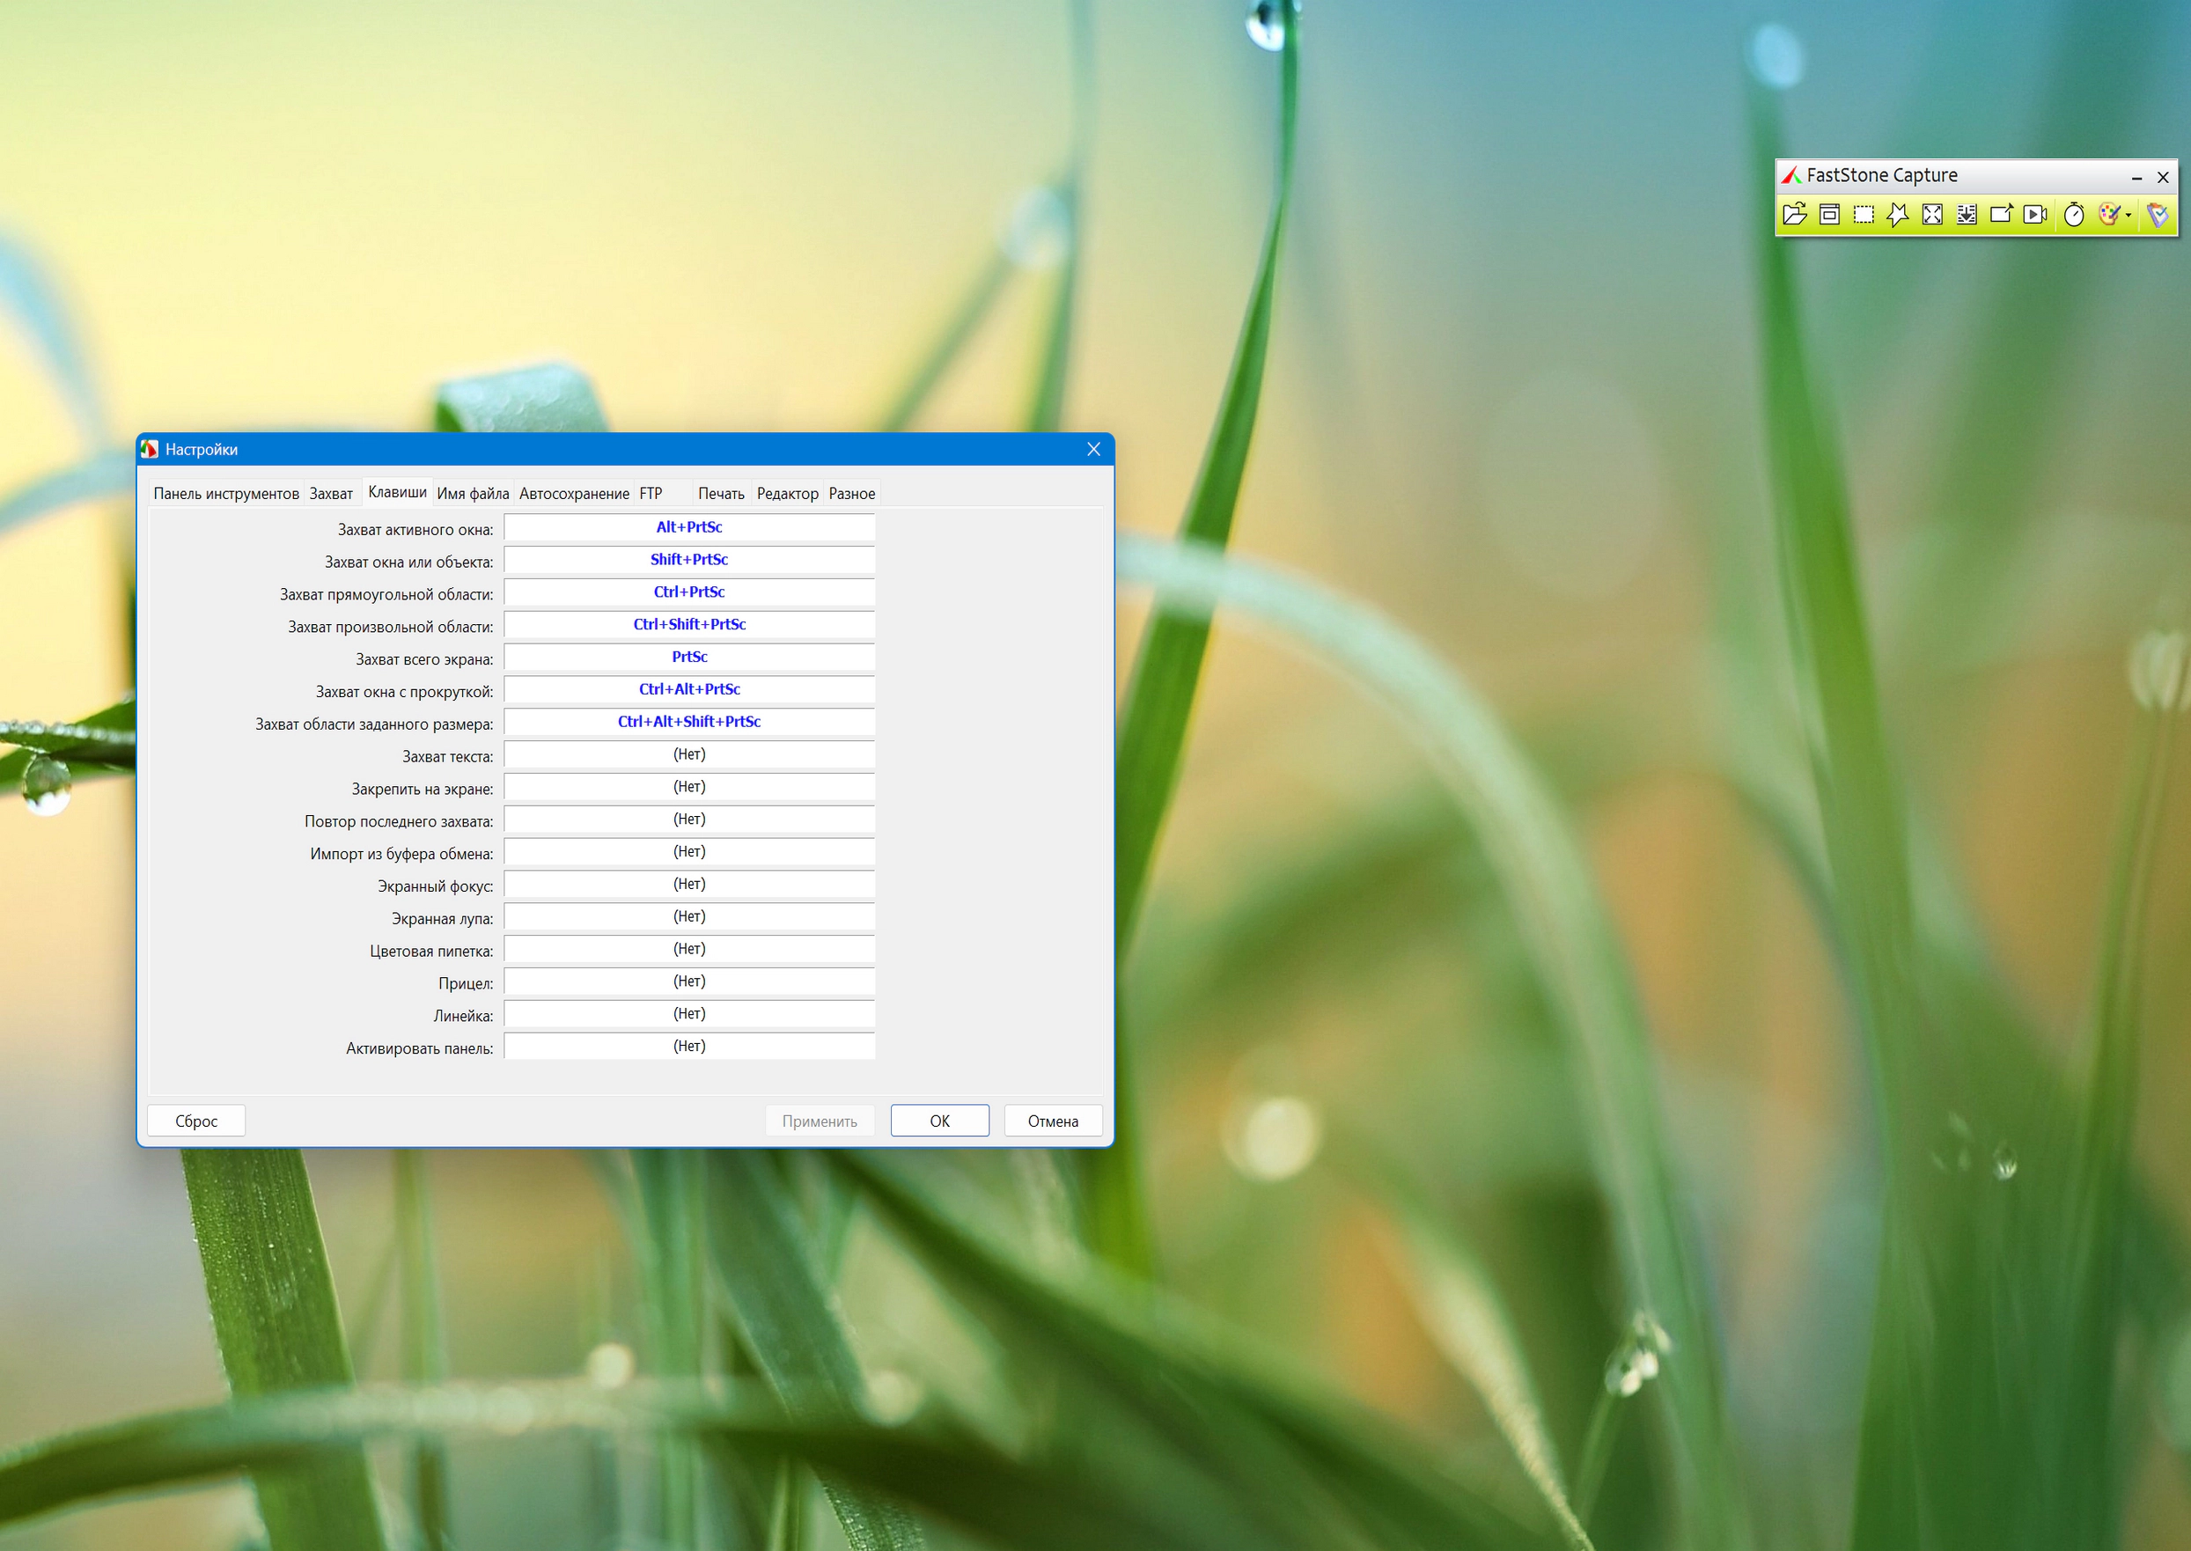Screen dimensions: 2191x1551
Task: Click the stopwatch delay icon in FastStone
Action: [x=2074, y=214]
